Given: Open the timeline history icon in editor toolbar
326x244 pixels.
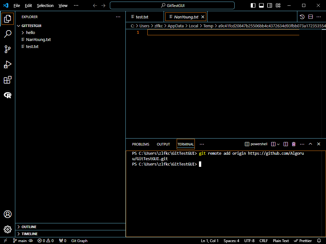Looking at the screenshot, I should (302, 17).
